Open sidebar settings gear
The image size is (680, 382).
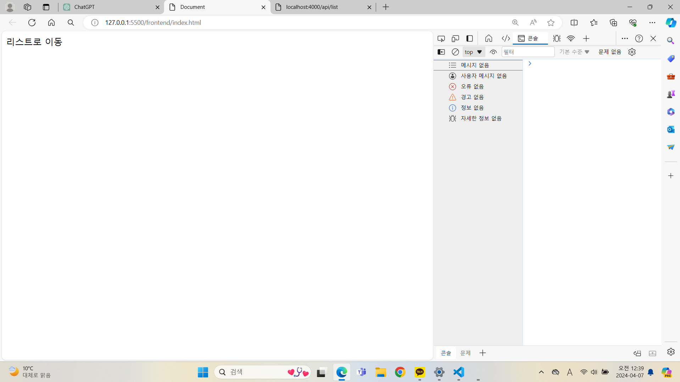click(x=671, y=352)
